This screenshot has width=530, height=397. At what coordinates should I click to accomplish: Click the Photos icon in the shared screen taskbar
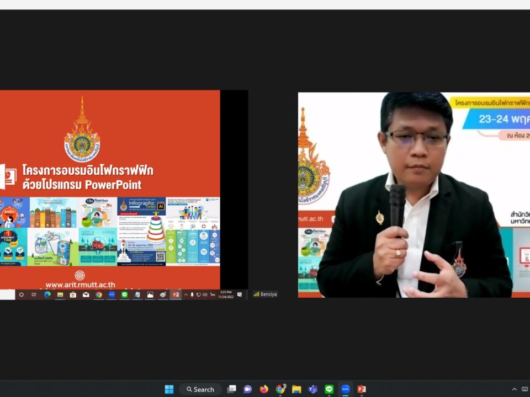[150, 294]
